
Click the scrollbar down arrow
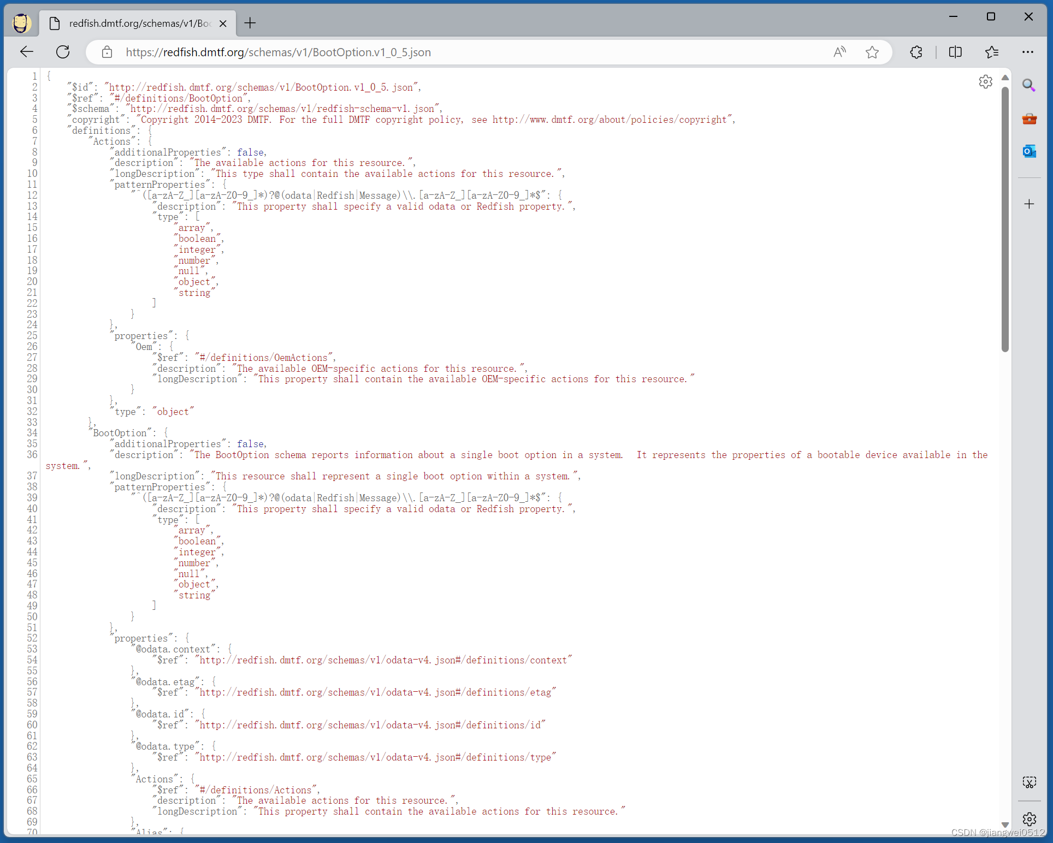pyautogui.click(x=1005, y=825)
